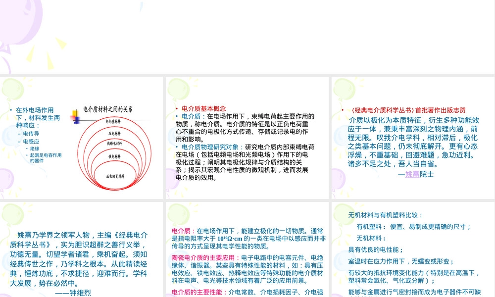Select the 经典电介质科学丛书 首批著作出版志贺 slide

(413, 138)
